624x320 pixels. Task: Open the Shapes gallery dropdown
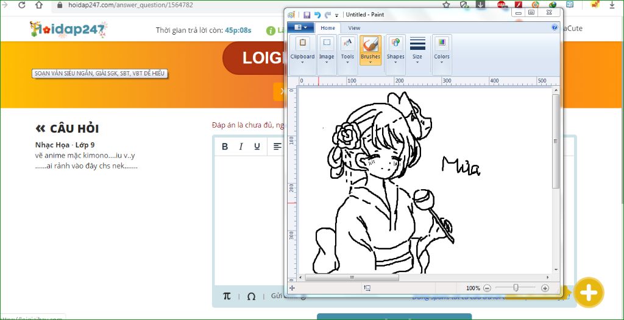(x=395, y=55)
